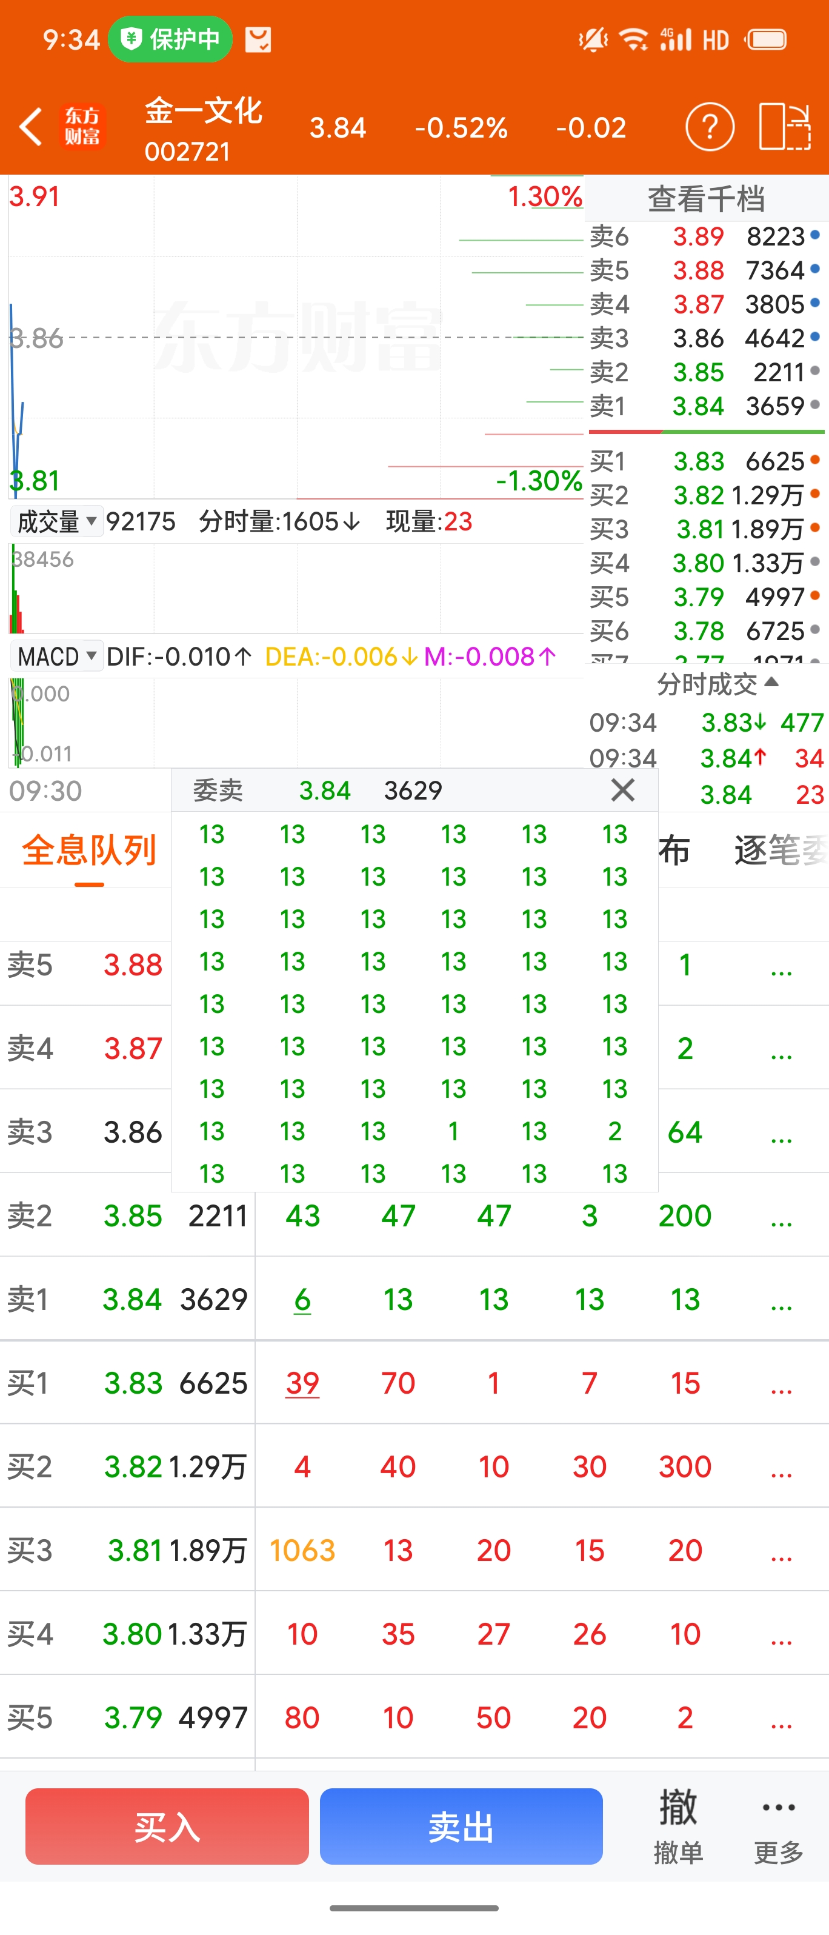Tap the 300 order in 买2 queue
Viewport: 829px width, 1935px height.
click(685, 1466)
